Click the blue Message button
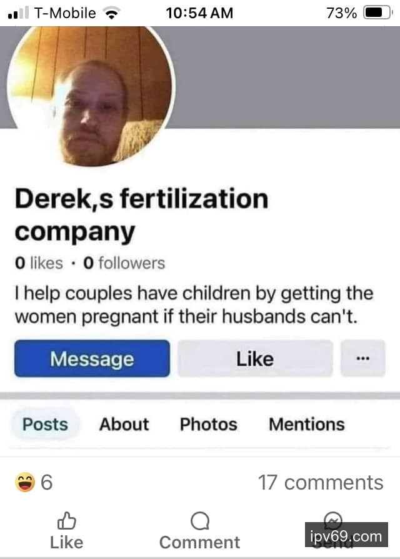400x559 pixels. pyautogui.click(x=92, y=358)
